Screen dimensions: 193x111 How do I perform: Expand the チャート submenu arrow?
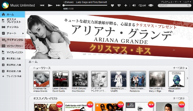click(23, 33)
